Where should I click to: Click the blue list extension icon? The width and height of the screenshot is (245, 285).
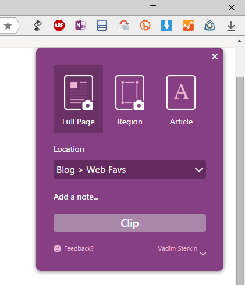tap(102, 26)
